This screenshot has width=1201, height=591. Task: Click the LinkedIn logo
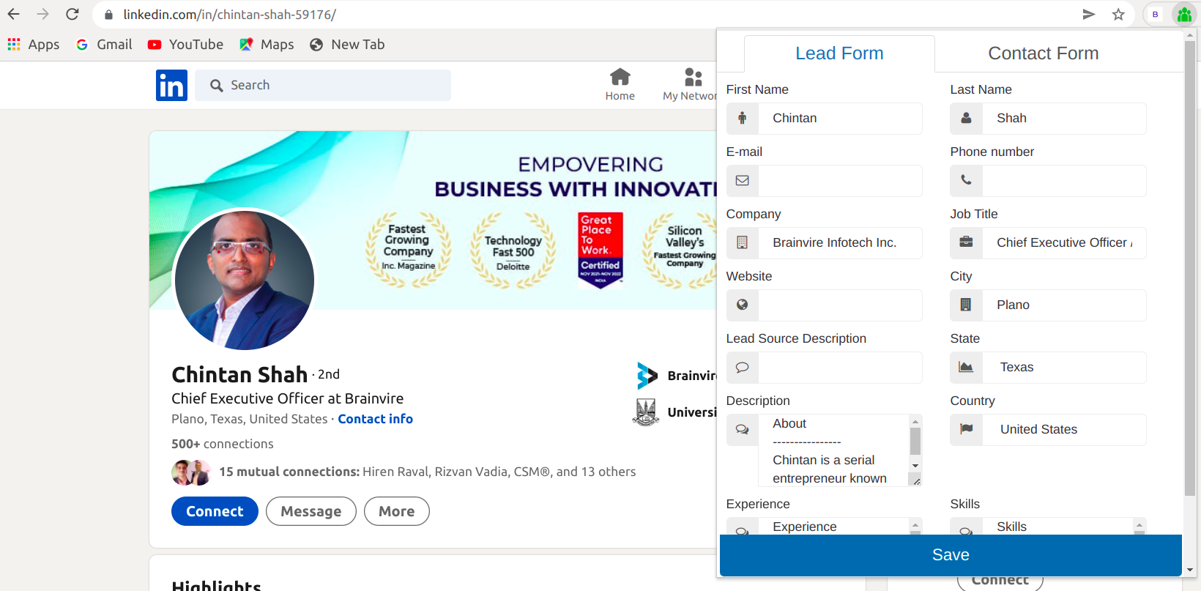(x=171, y=85)
